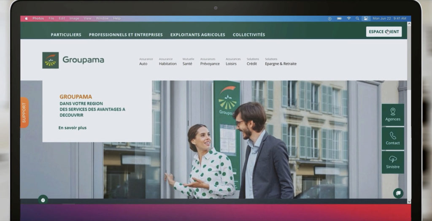The width and height of the screenshot is (432, 221).
Task: Select PROFESSIONNELS ET ENTREPRISES tab
Action: pyautogui.click(x=126, y=35)
